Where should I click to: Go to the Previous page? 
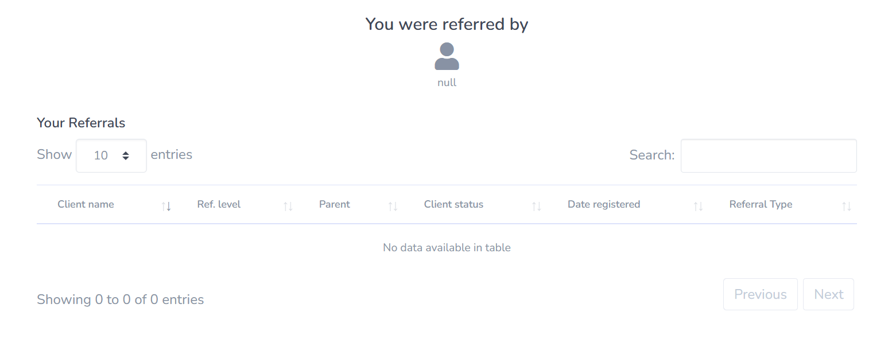(x=760, y=294)
